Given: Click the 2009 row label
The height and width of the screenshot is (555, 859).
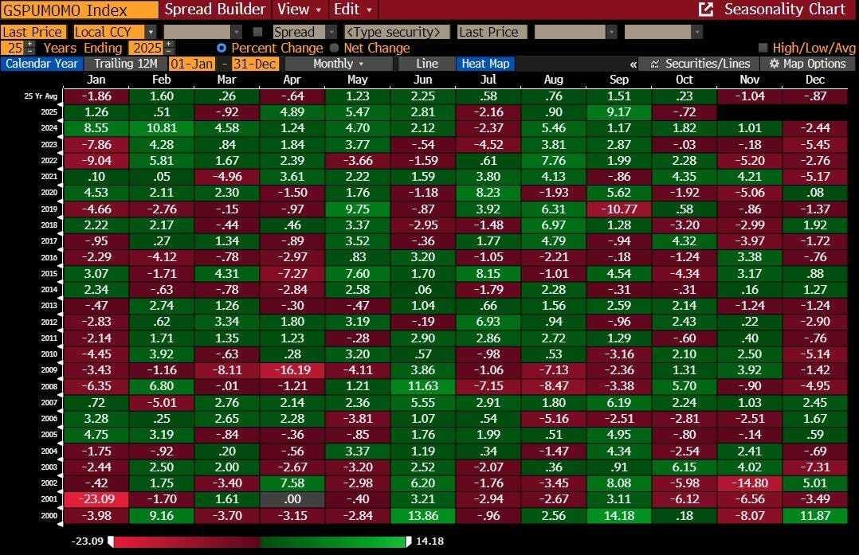Looking at the screenshot, I should tap(49, 370).
